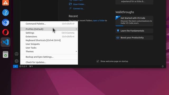
Task: Launch Opera browser from the dock
Action: click(6, 32)
